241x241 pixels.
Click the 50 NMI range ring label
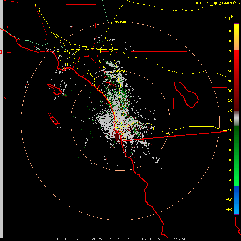click(x=120, y=71)
